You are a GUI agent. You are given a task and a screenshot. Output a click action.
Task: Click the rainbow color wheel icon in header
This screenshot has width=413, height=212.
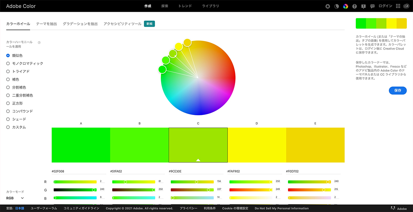(346, 6)
